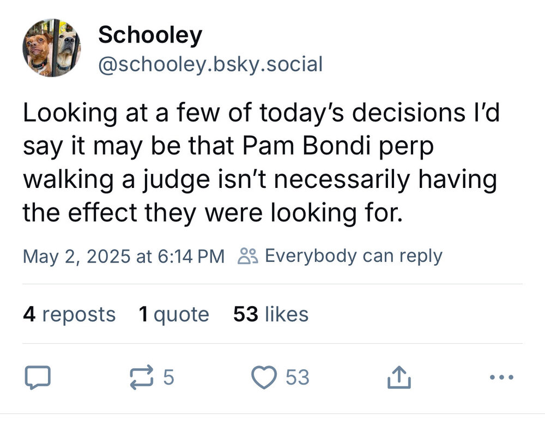Click the display name Schooley

click(x=150, y=35)
